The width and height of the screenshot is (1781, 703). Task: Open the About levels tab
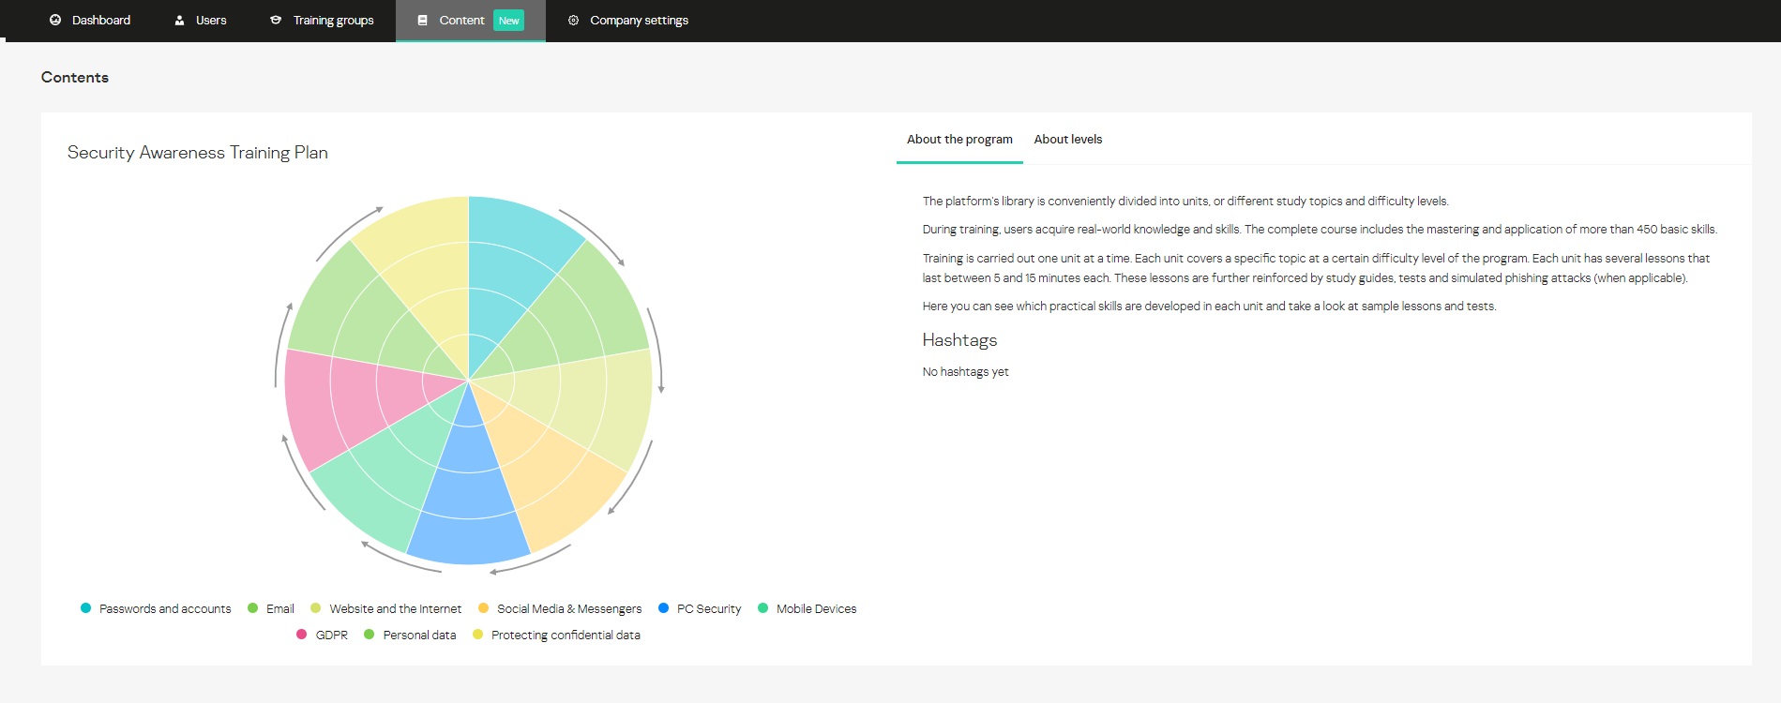tap(1068, 139)
